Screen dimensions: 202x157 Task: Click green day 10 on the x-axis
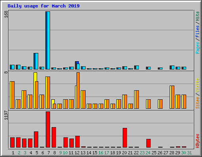(x=65, y=153)
